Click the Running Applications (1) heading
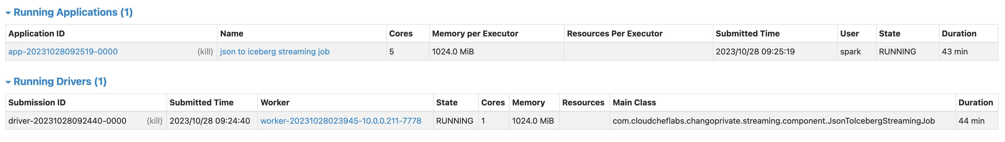The image size is (1005, 142). [73, 13]
